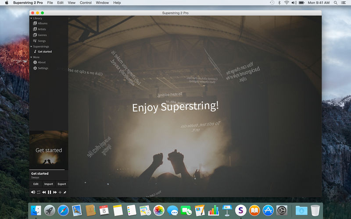The image size is (351, 219).
Task: Pause playback
Action: click(x=49, y=192)
